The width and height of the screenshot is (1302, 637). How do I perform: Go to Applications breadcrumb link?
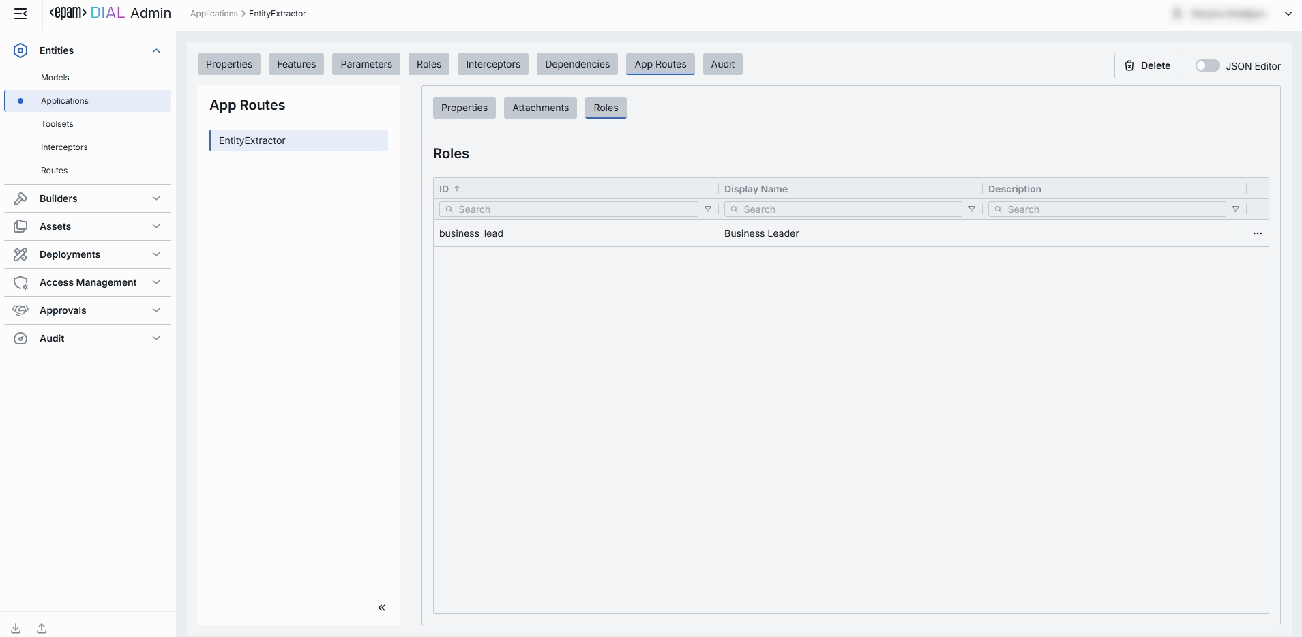213,14
